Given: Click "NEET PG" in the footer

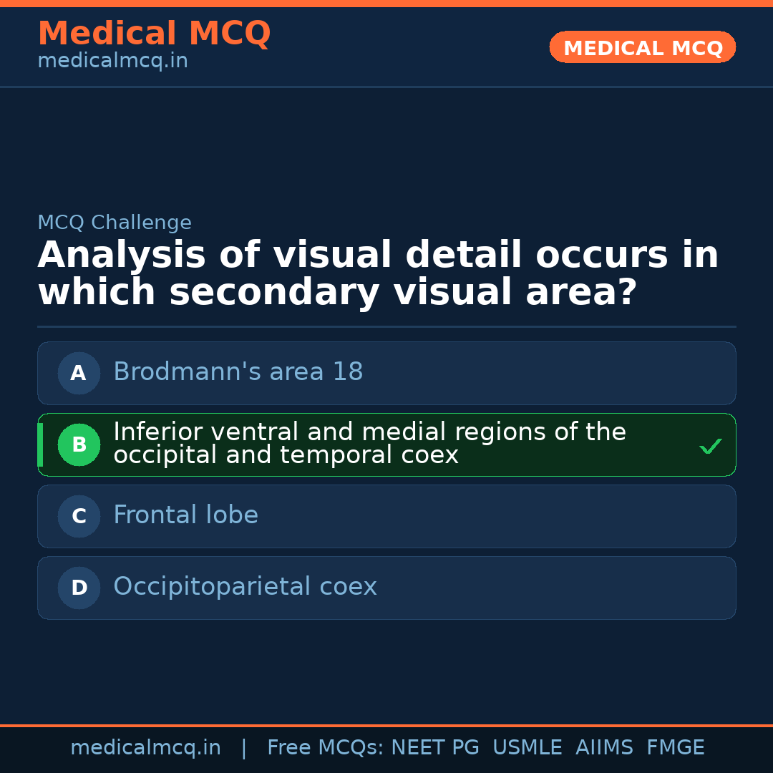Looking at the screenshot, I should (435, 748).
